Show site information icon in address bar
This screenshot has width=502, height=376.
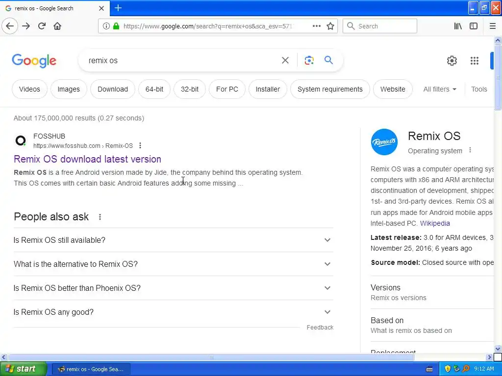pyautogui.click(x=106, y=26)
